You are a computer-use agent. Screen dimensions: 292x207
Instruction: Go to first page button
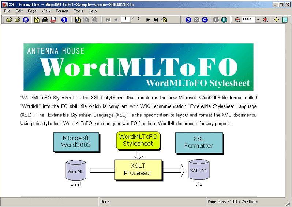(108, 19)
